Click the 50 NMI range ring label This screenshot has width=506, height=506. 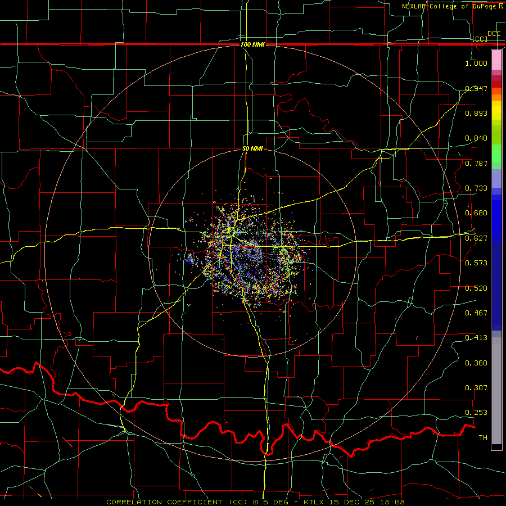tap(252, 149)
